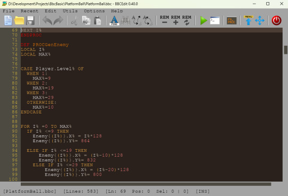
Task: Undo the last edit
Action: [x=47, y=20]
